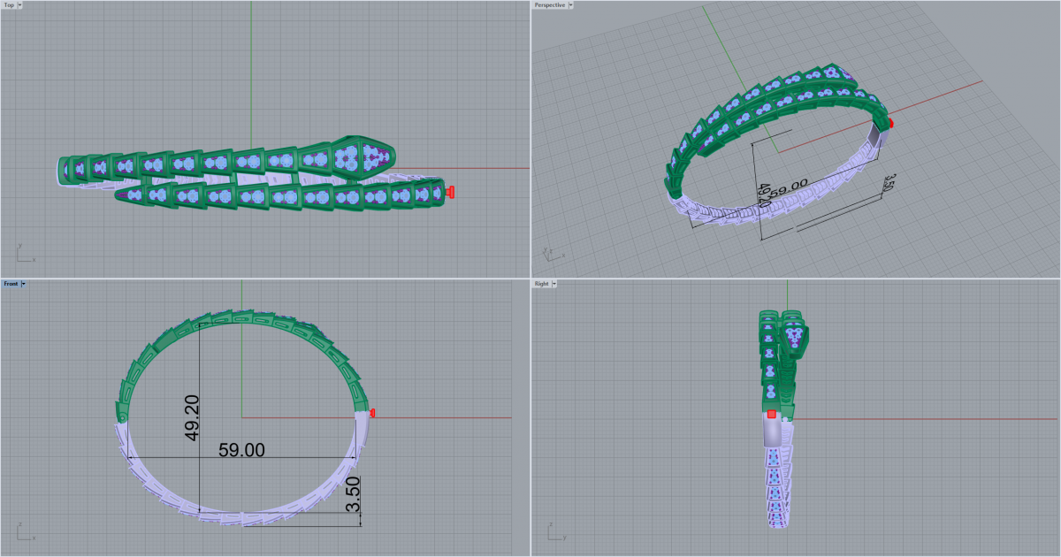Select the red clasp marker in Top viewport
The image size is (1061, 557).
451,192
